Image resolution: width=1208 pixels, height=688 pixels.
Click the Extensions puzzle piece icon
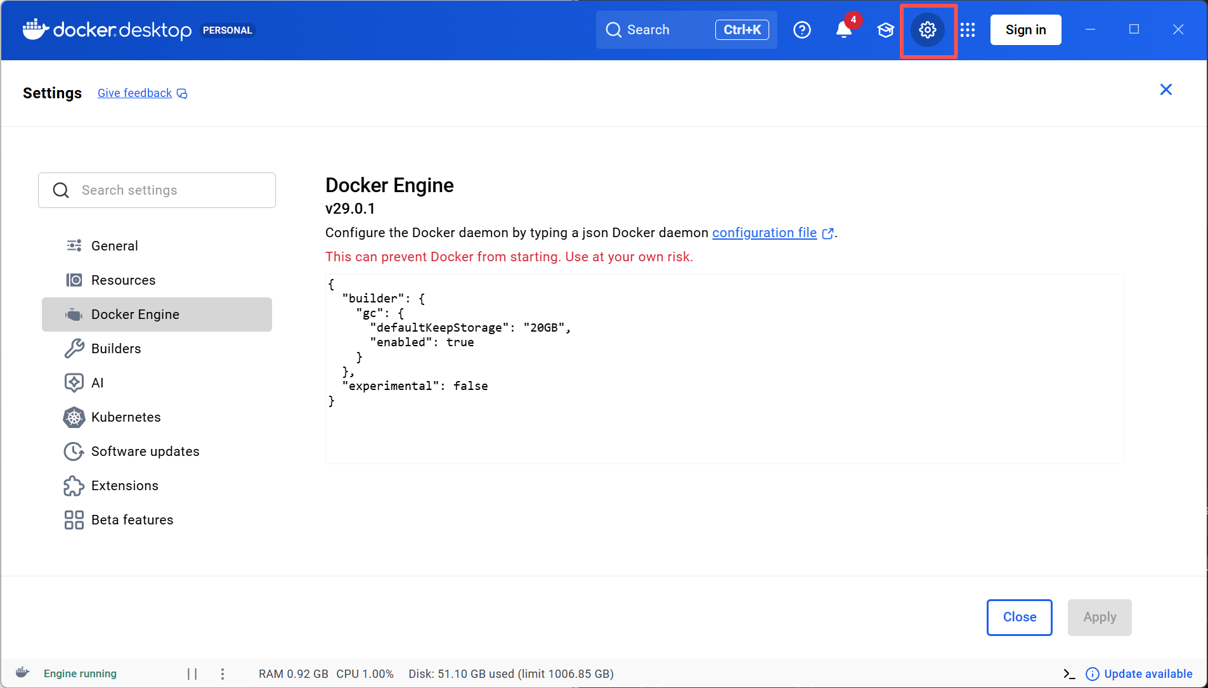74,485
